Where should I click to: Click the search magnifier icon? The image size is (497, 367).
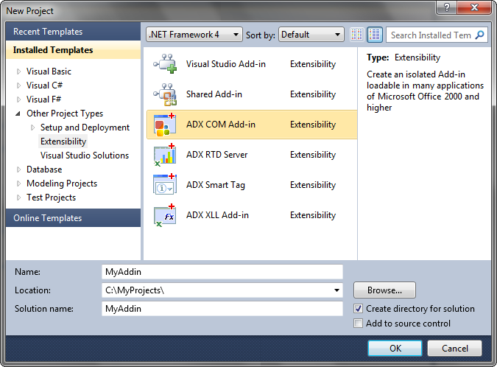point(480,35)
